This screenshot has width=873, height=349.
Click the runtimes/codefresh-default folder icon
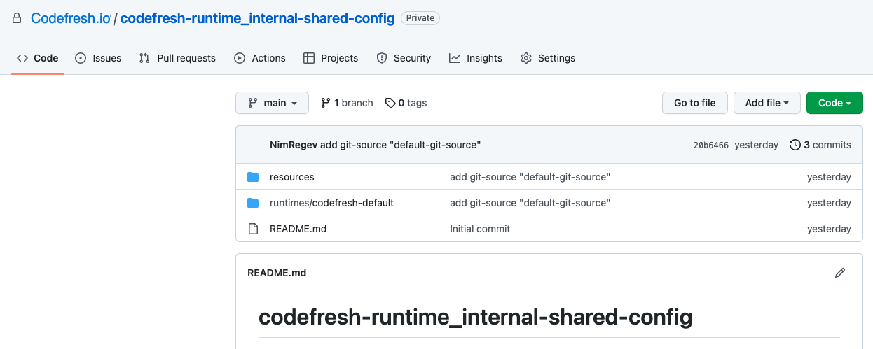tap(253, 203)
